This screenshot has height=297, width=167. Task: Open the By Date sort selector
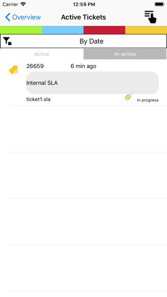pyautogui.click(x=83, y=41)
